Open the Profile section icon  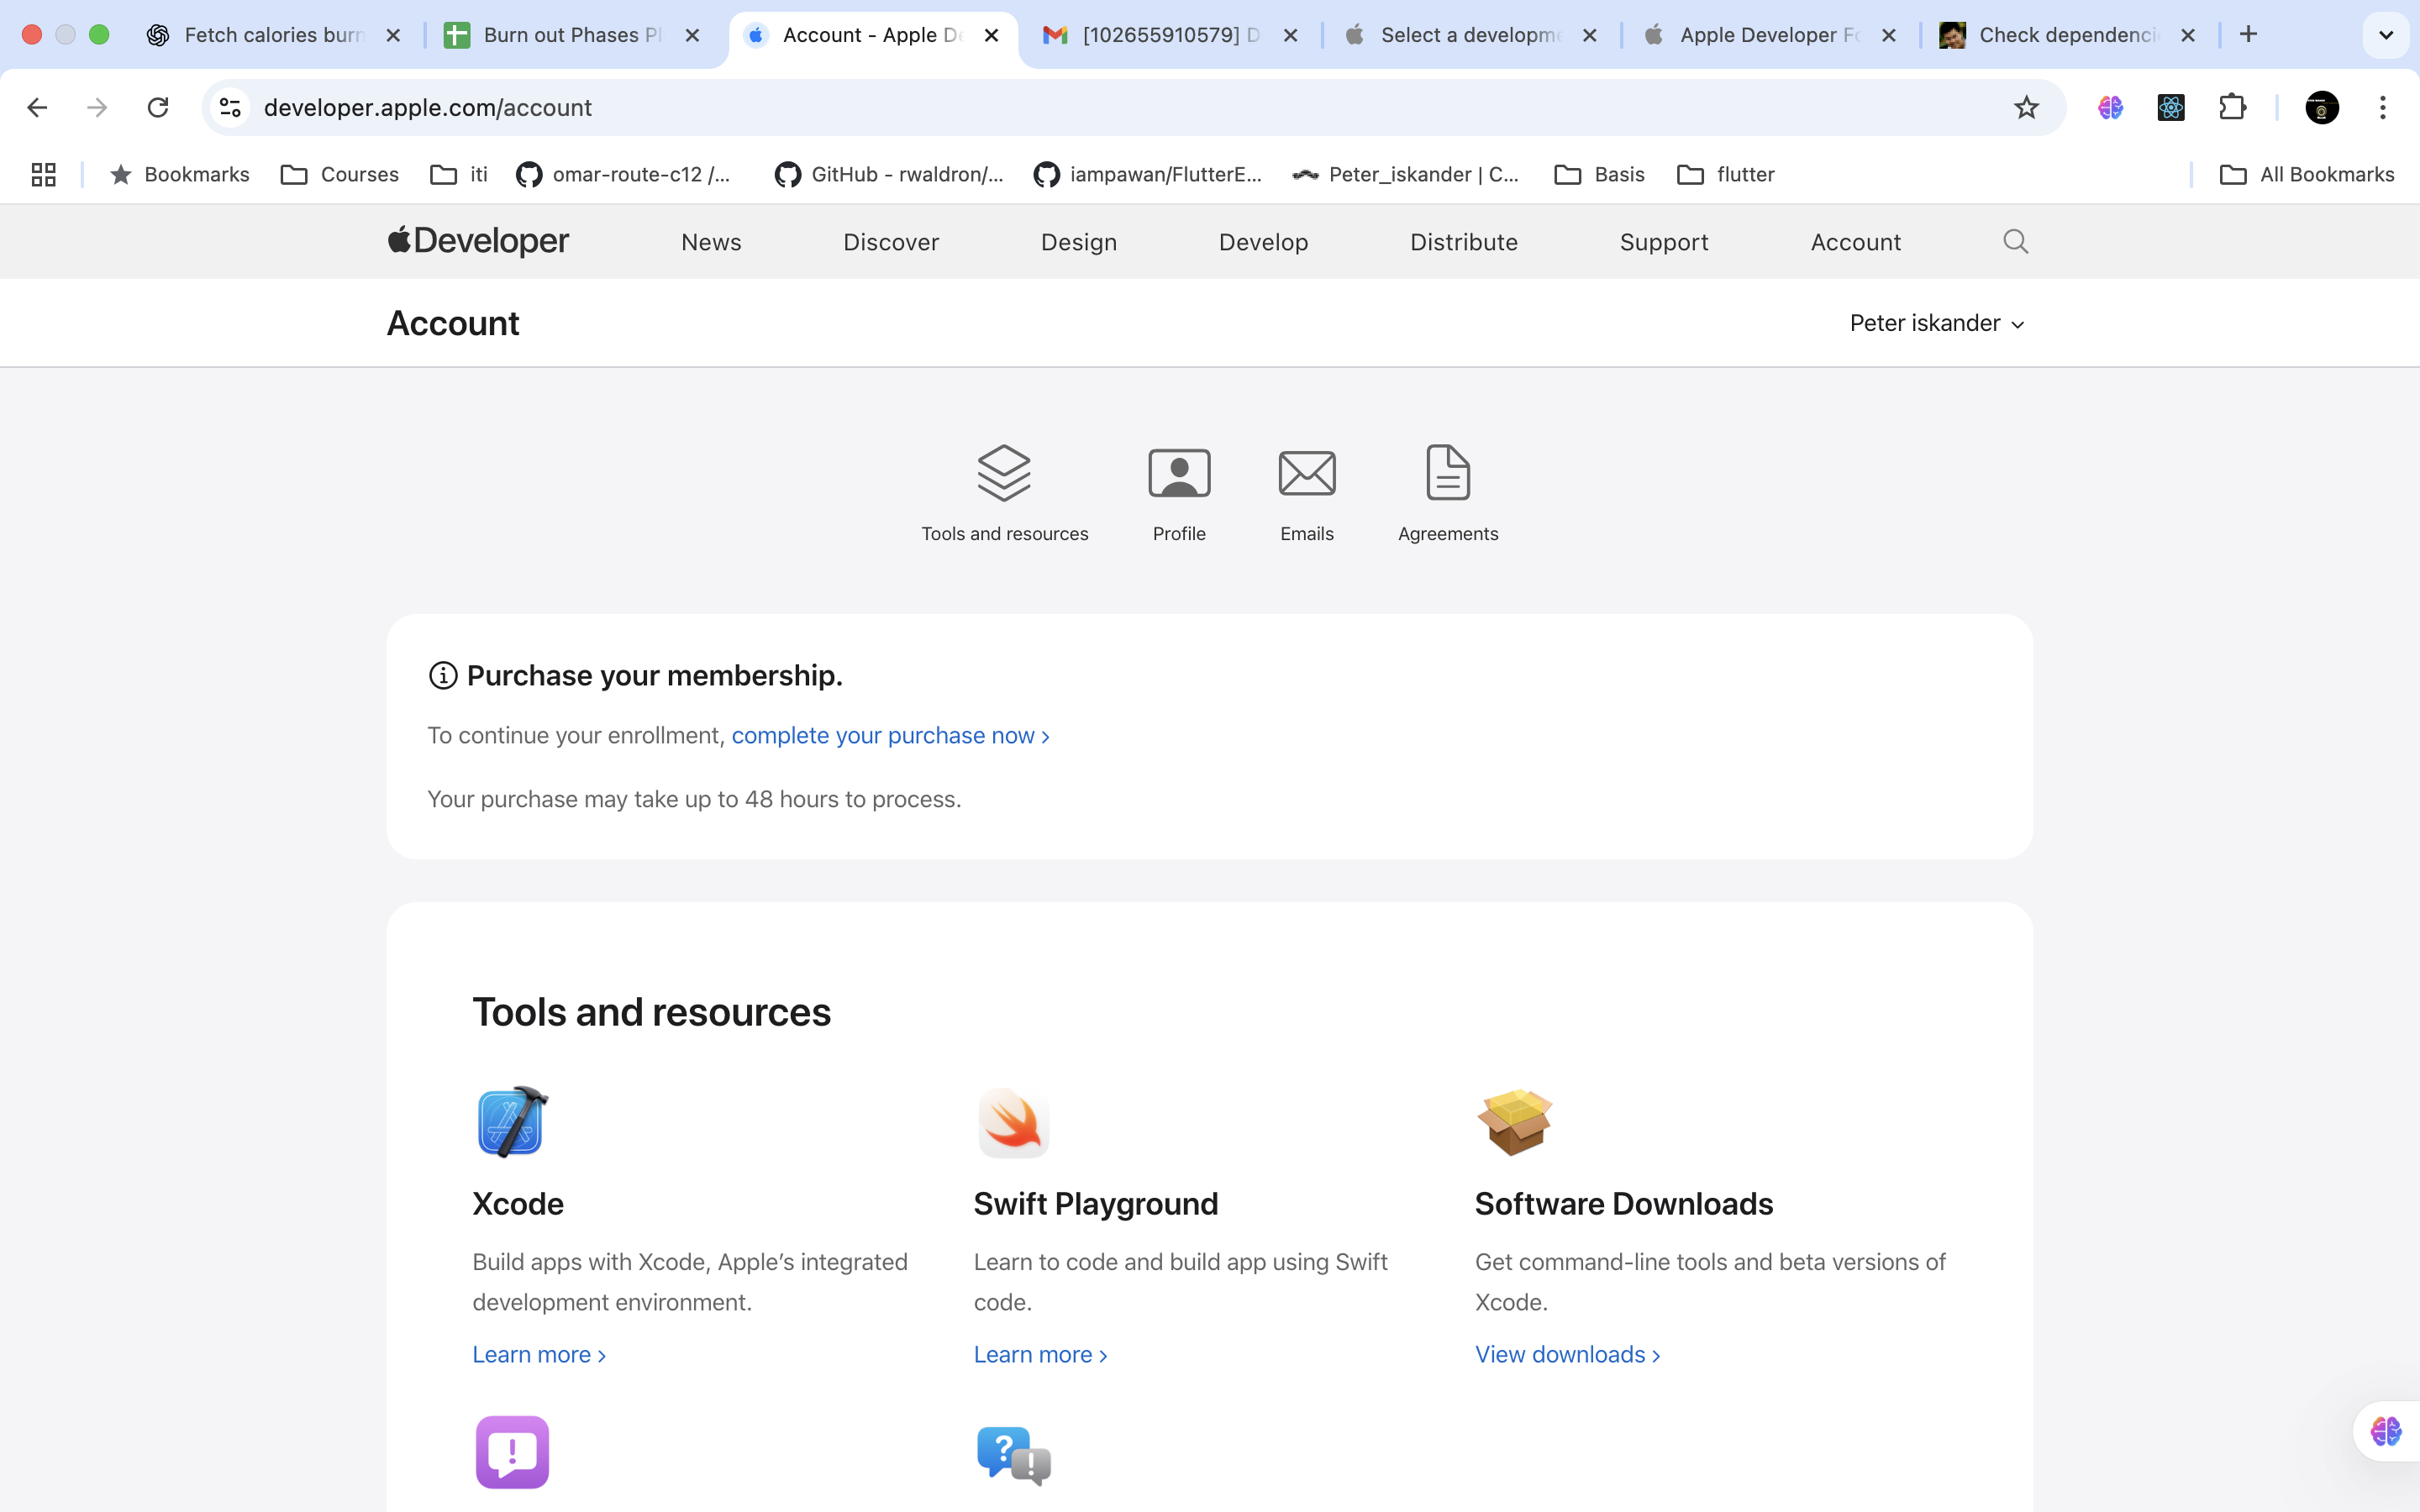tap(1179, 473)
